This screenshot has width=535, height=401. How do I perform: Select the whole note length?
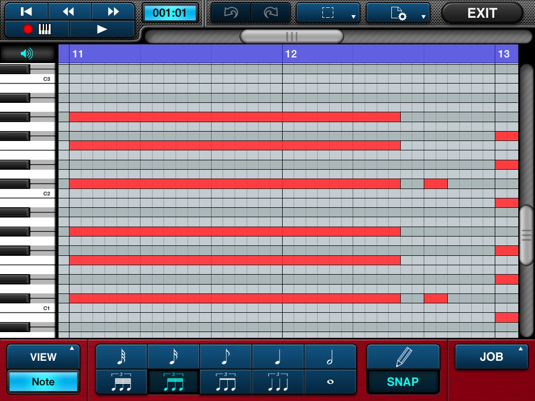tap(330, 382)
